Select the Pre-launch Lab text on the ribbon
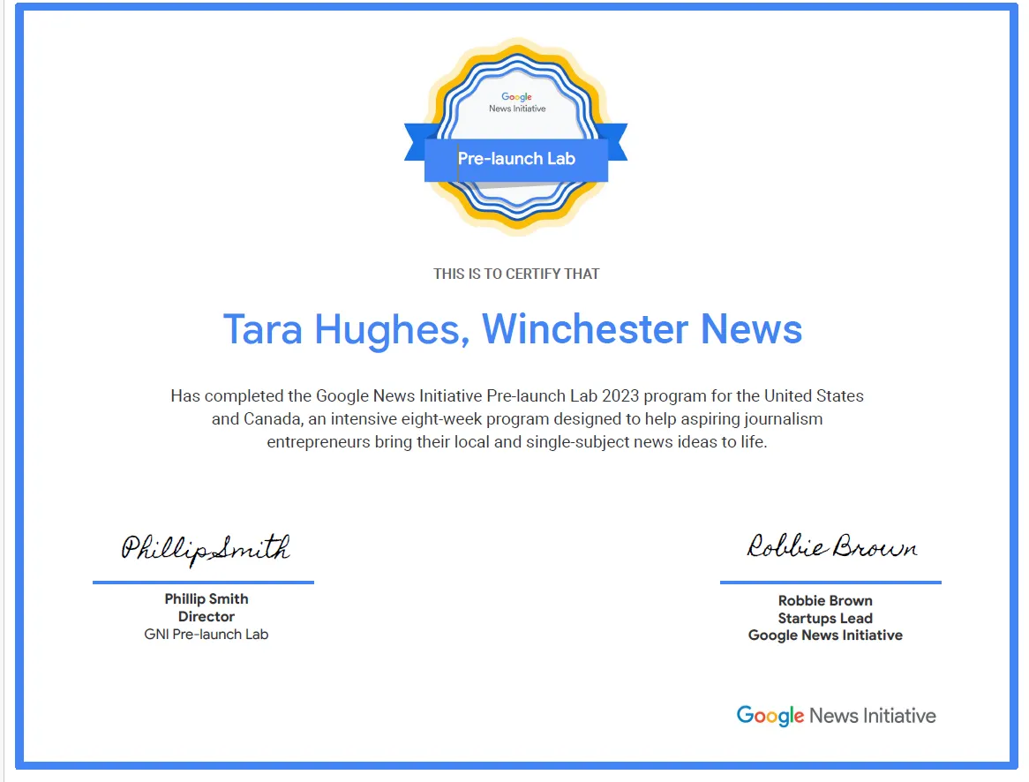The height and width of the screenshot is (782, 1029). pyautogui.click(x=516, y=159)
